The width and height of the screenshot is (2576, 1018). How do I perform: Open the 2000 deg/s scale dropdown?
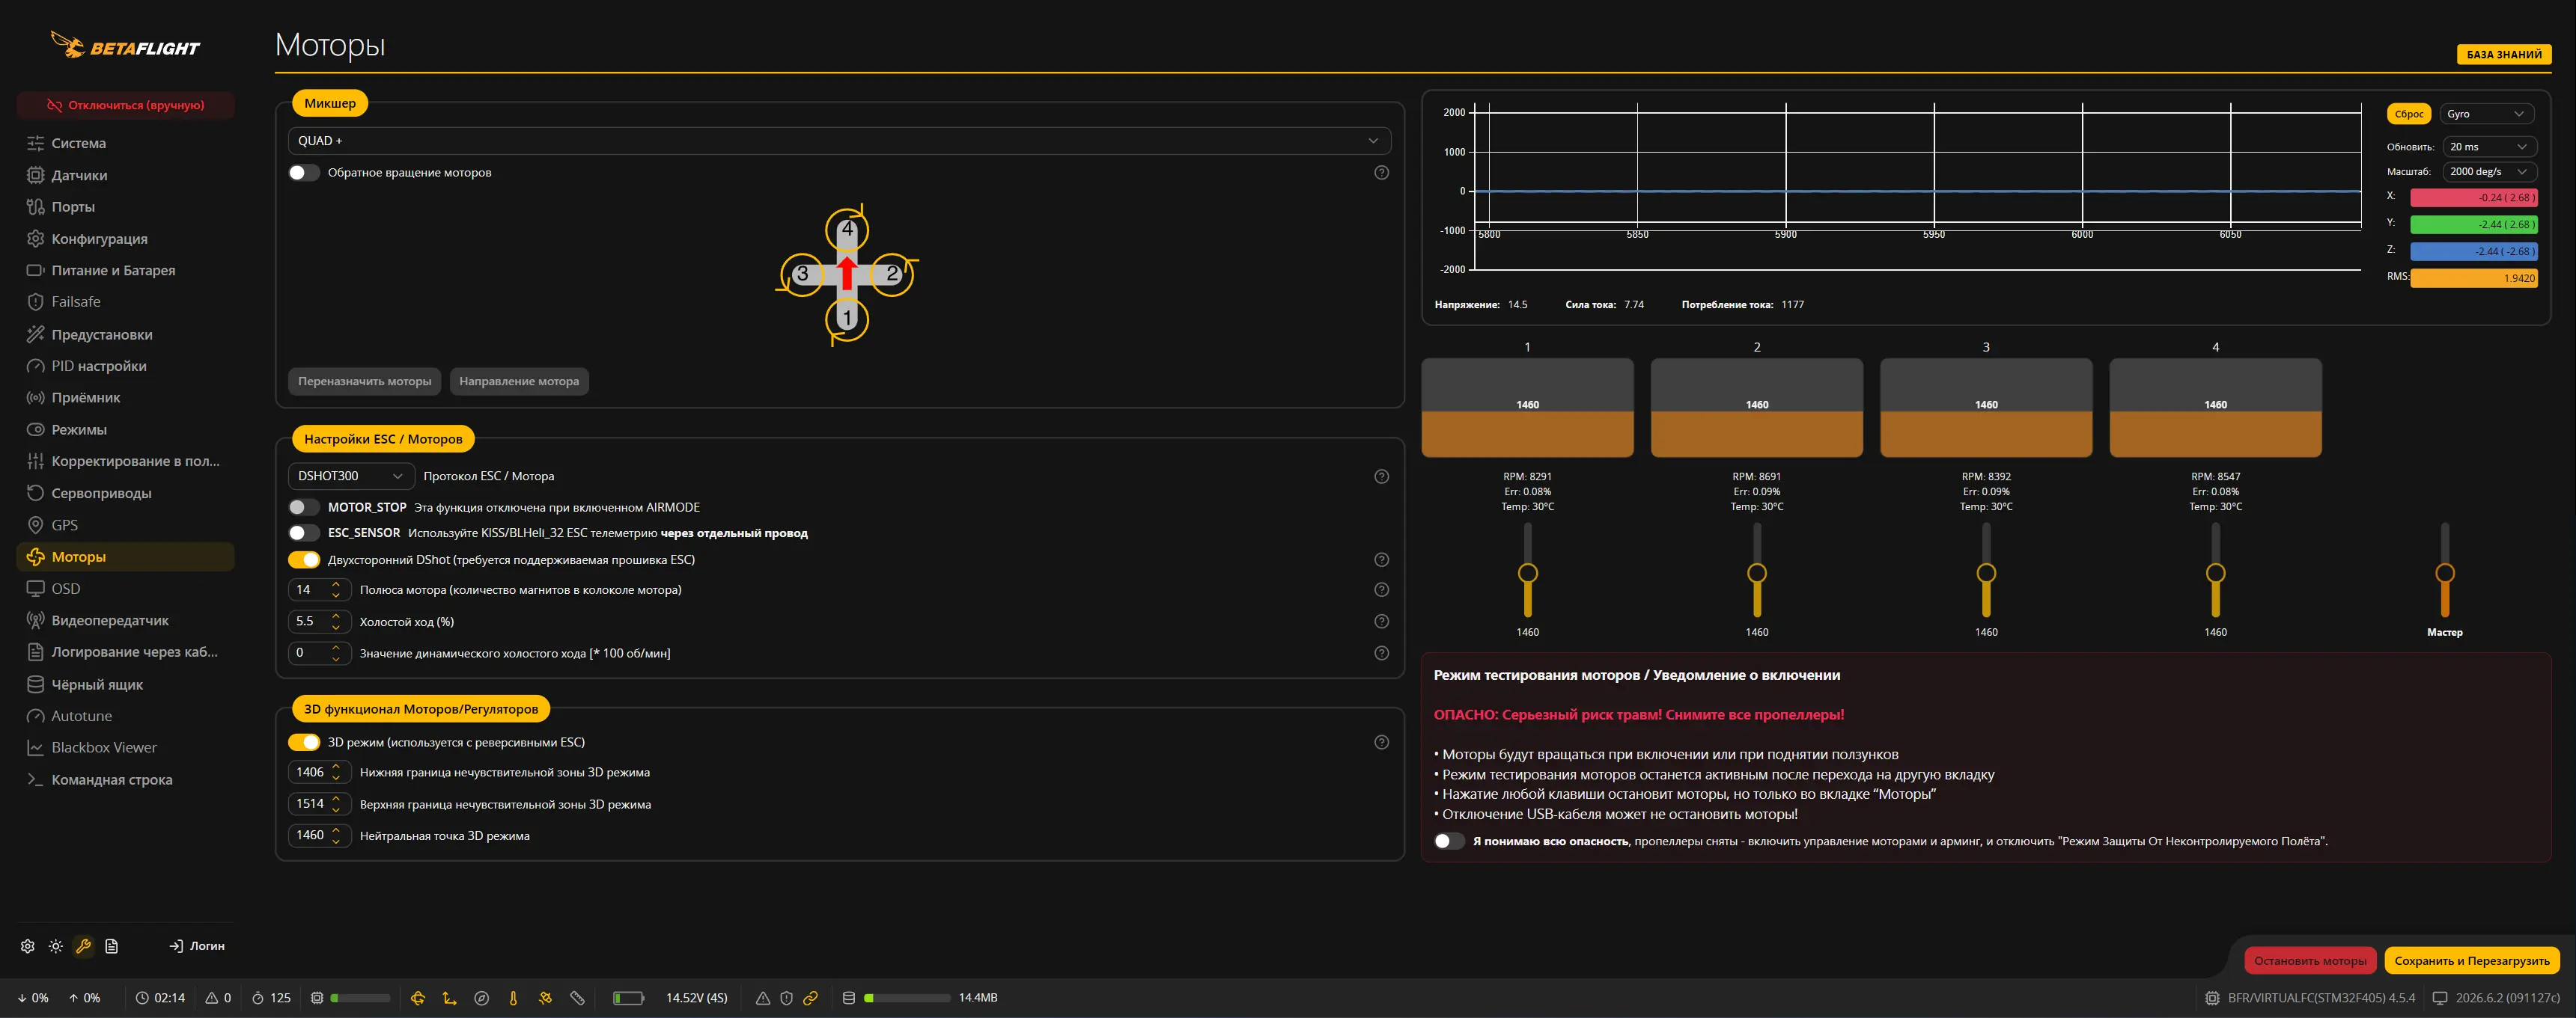[2489, 172]
